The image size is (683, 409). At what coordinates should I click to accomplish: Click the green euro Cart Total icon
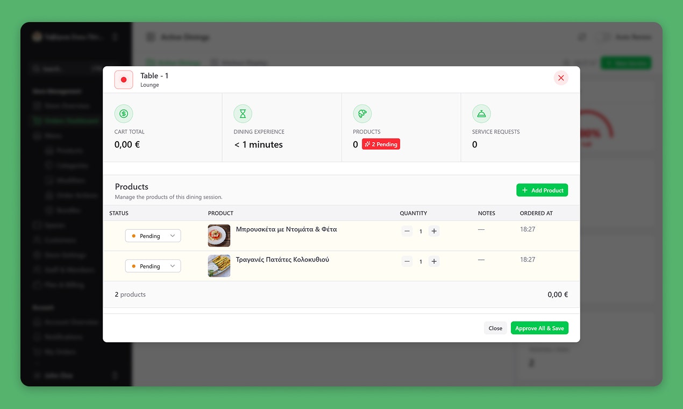pyautogui.click(x=124, y=114)
